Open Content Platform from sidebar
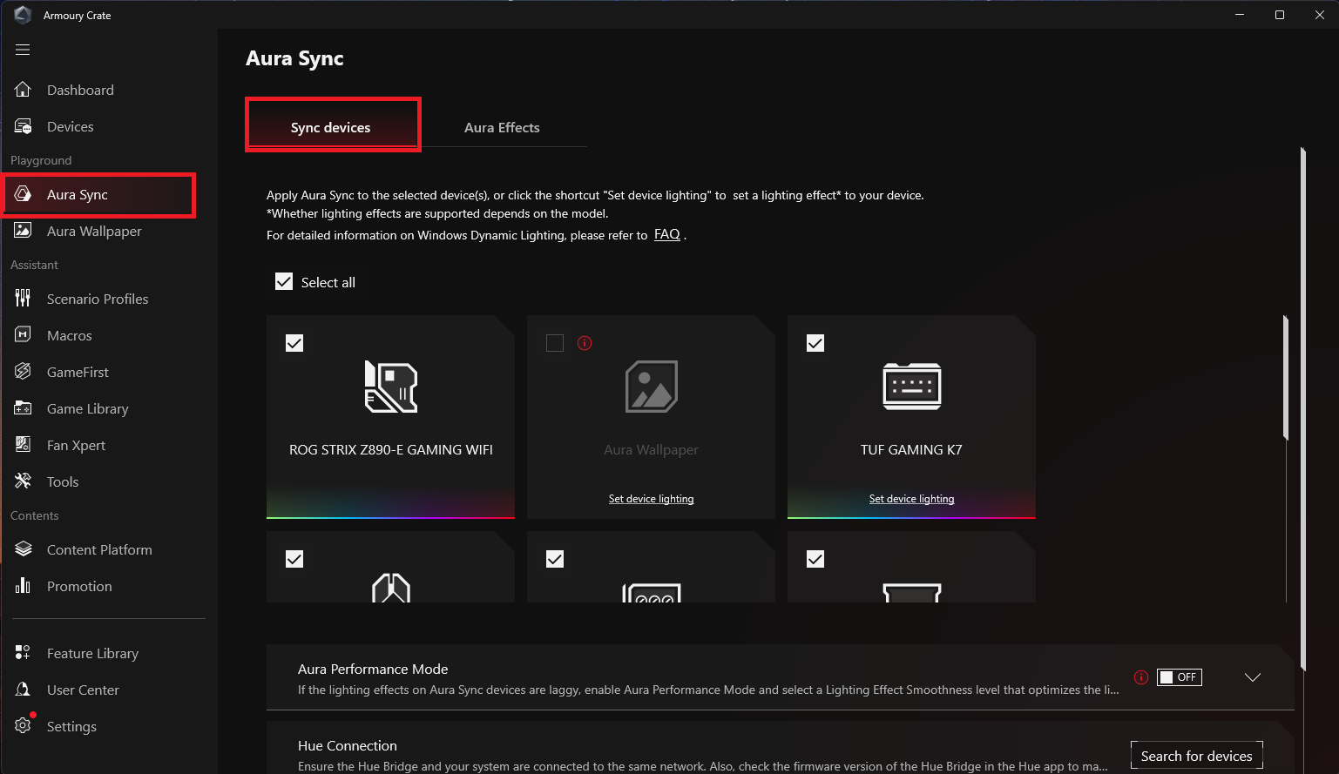Screen dimensions: 1339x774 tap(99, 549)
